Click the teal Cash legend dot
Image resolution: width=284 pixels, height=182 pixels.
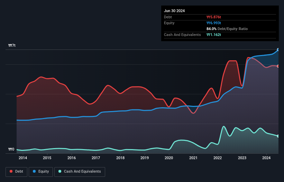[x=60, y=171]
